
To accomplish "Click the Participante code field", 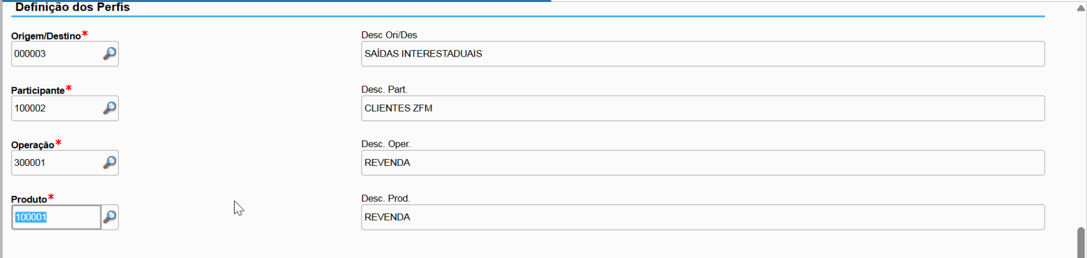I will pos(55,109).
